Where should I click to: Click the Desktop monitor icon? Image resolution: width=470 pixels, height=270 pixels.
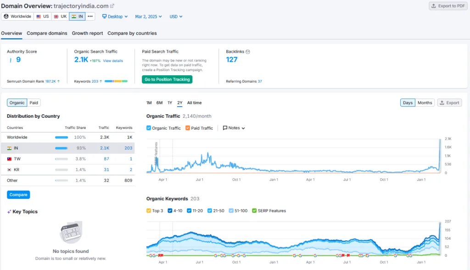click(104, 17)
